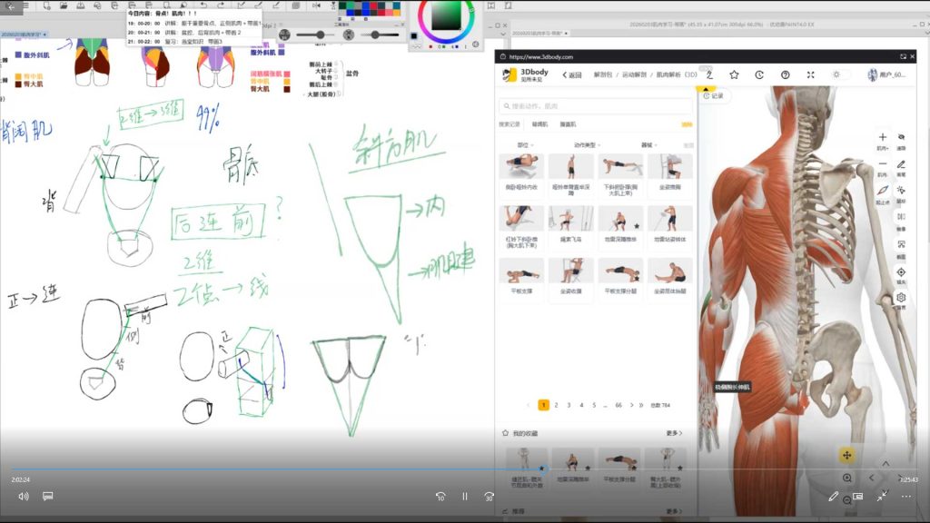Click the skip-pages double arrow

(x=641, y=405)
